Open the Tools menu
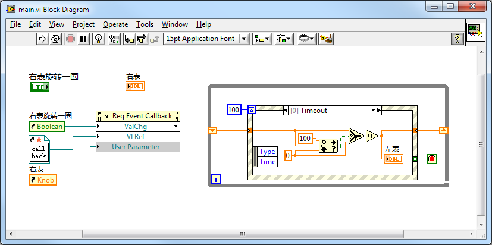This screenshot has width=492, height=245. 145,24
